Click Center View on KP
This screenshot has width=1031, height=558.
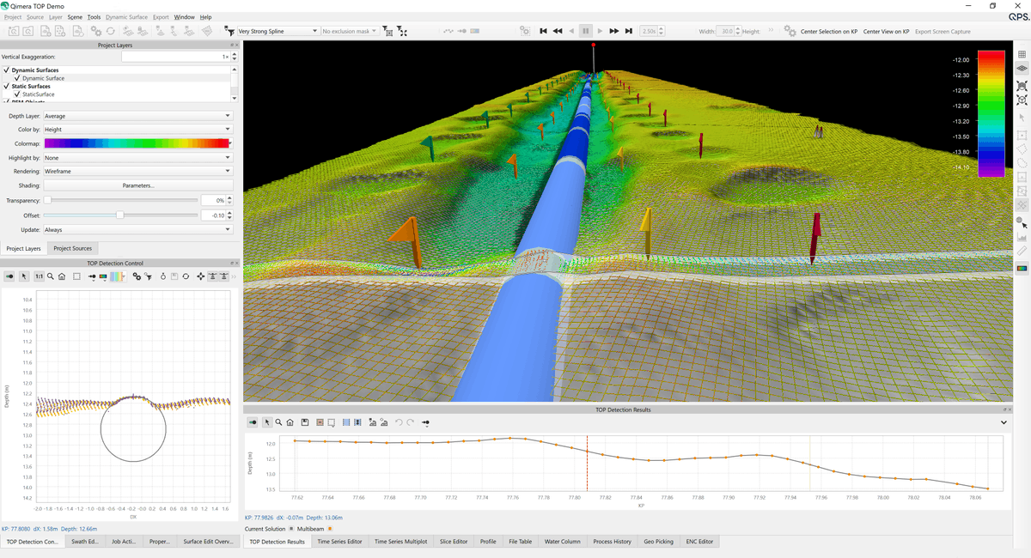(x=886, y=31)
